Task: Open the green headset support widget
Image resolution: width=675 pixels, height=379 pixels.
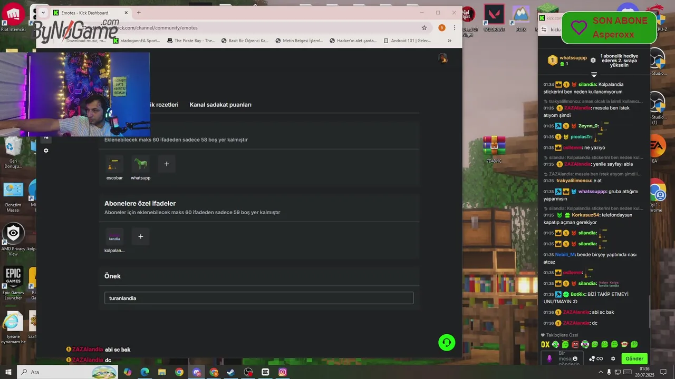Action: pos(447,342)
